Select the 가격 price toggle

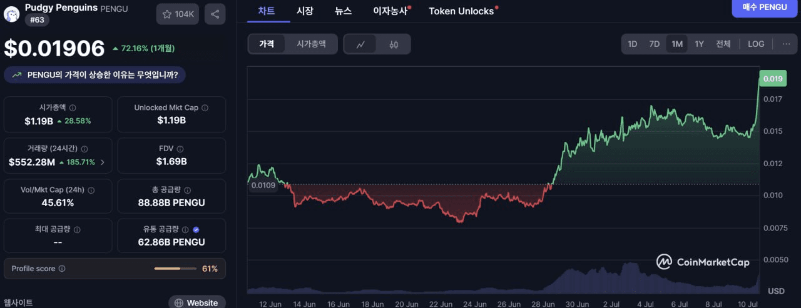[267, 44]
